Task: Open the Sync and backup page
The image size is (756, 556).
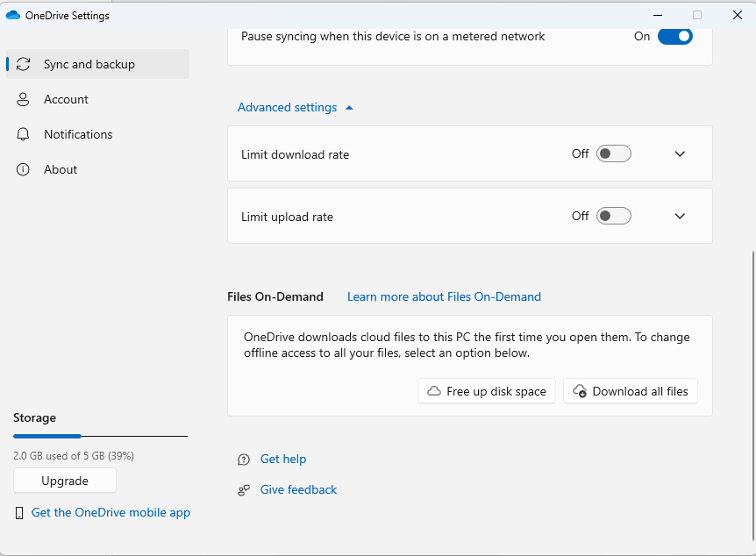Action: click(x=98, y=64)
